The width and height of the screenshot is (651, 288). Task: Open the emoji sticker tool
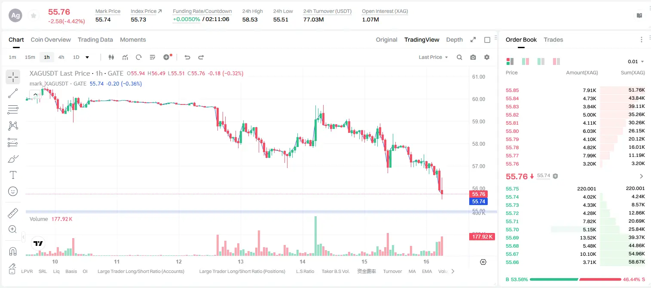13,191
